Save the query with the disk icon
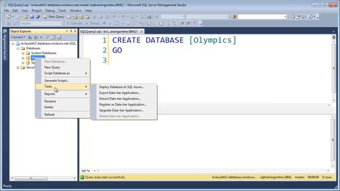This screenshot has height=191, width=340. pyautogui.click(x=32, y=16)
